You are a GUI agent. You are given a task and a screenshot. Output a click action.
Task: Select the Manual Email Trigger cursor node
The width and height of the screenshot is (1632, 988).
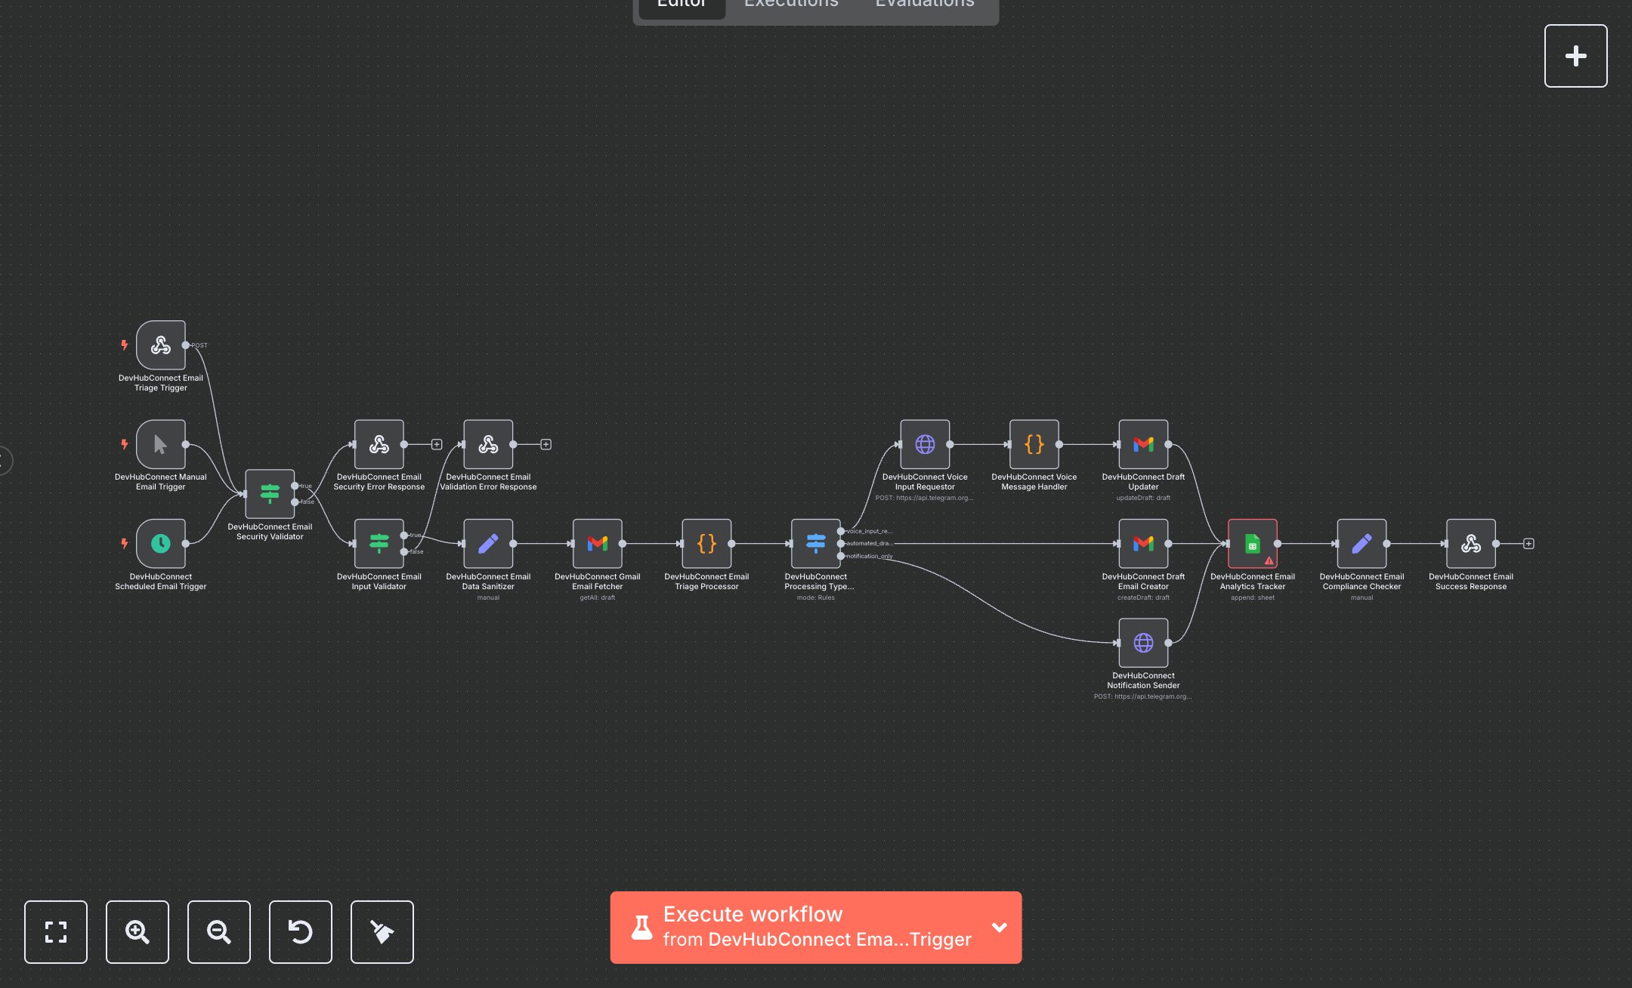tap(160, 444)
